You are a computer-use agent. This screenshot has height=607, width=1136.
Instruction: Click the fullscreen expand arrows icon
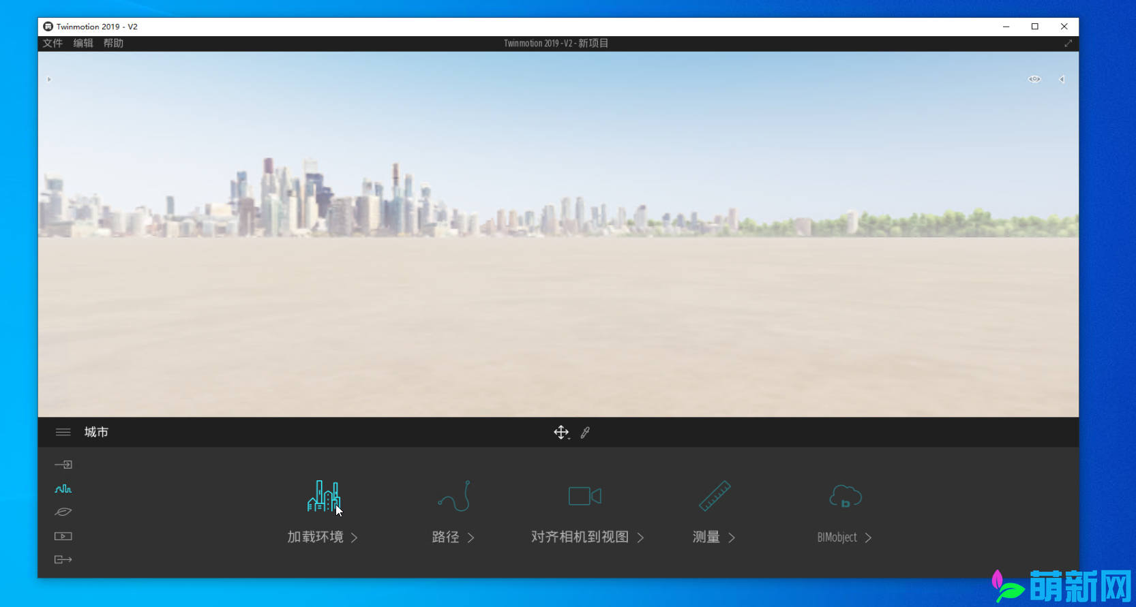coord(1068,43)
